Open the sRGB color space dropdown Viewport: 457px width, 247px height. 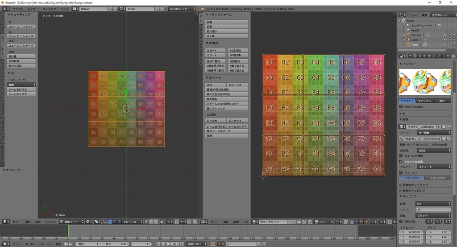(x=434, y=150)
